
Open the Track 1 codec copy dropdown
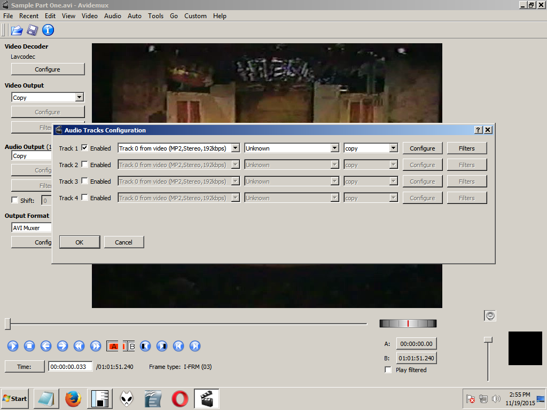[371, 148]
